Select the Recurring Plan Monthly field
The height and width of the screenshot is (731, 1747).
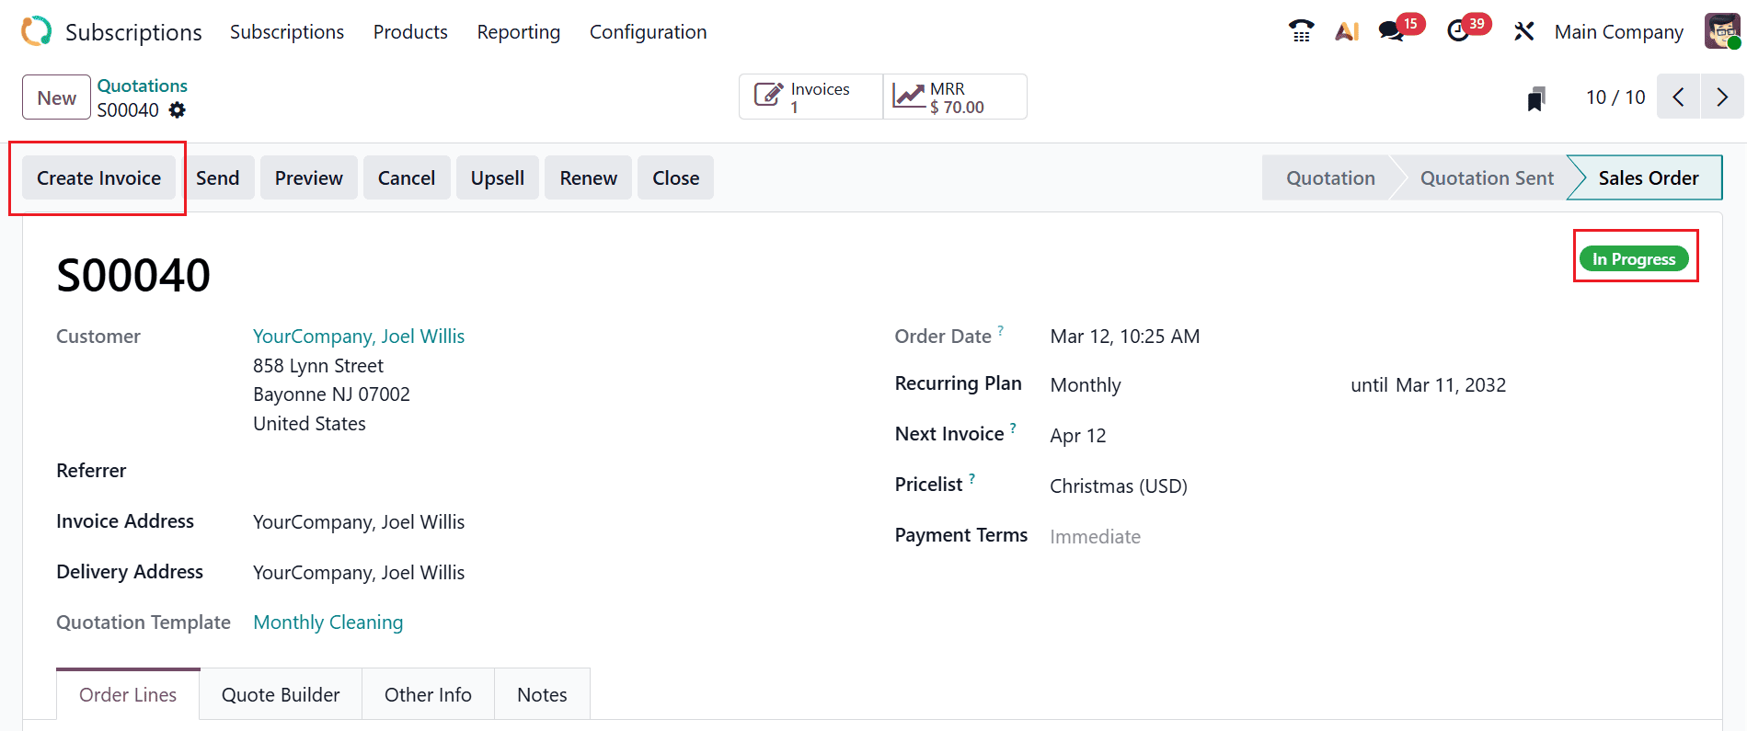click(1086, 385)
